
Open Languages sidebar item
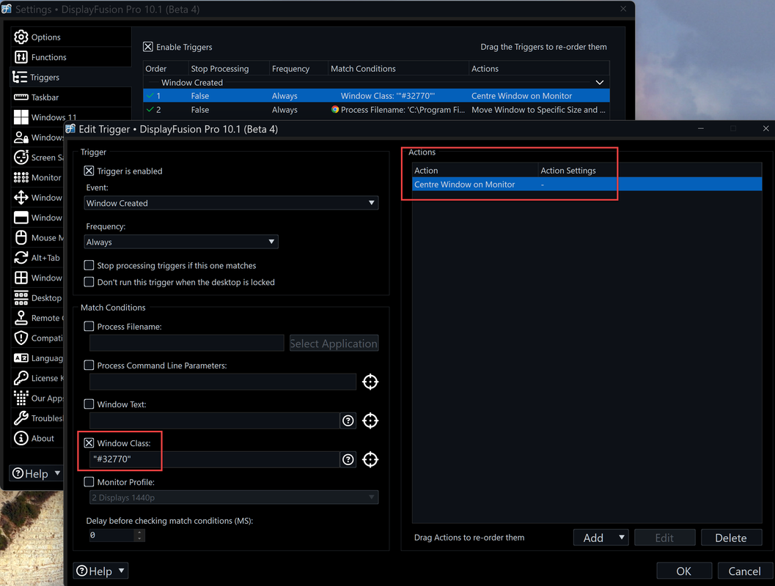pos(39,358)
